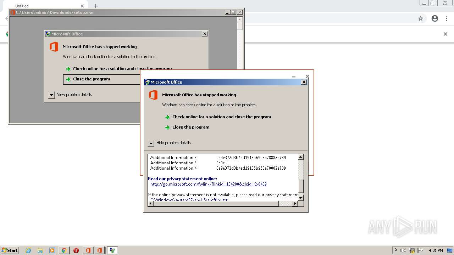Screen dimensions: 454x255
Task: Click the title bar icon of the front dialog
Action: click(x=147, y=82)
